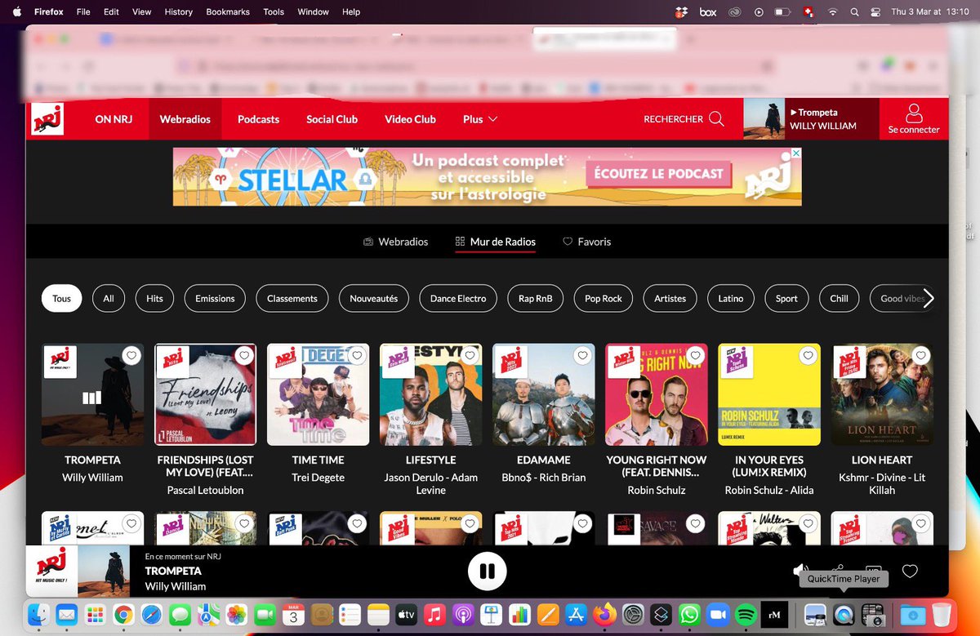Filter radios by Emissions
This screenshot has width=980, height=636.
click(x=215, y=299)
